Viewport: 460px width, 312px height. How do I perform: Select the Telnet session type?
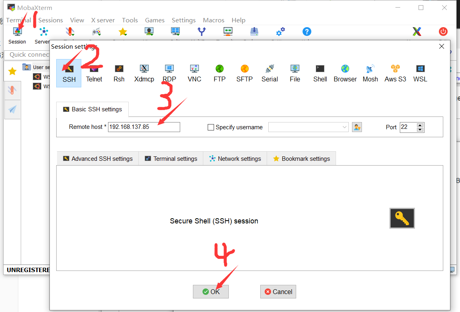pyautogui.click(x=94, y=73)
